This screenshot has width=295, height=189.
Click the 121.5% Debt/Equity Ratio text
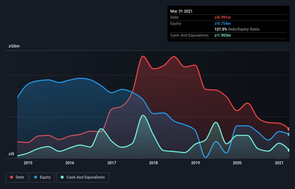point(237,29)
